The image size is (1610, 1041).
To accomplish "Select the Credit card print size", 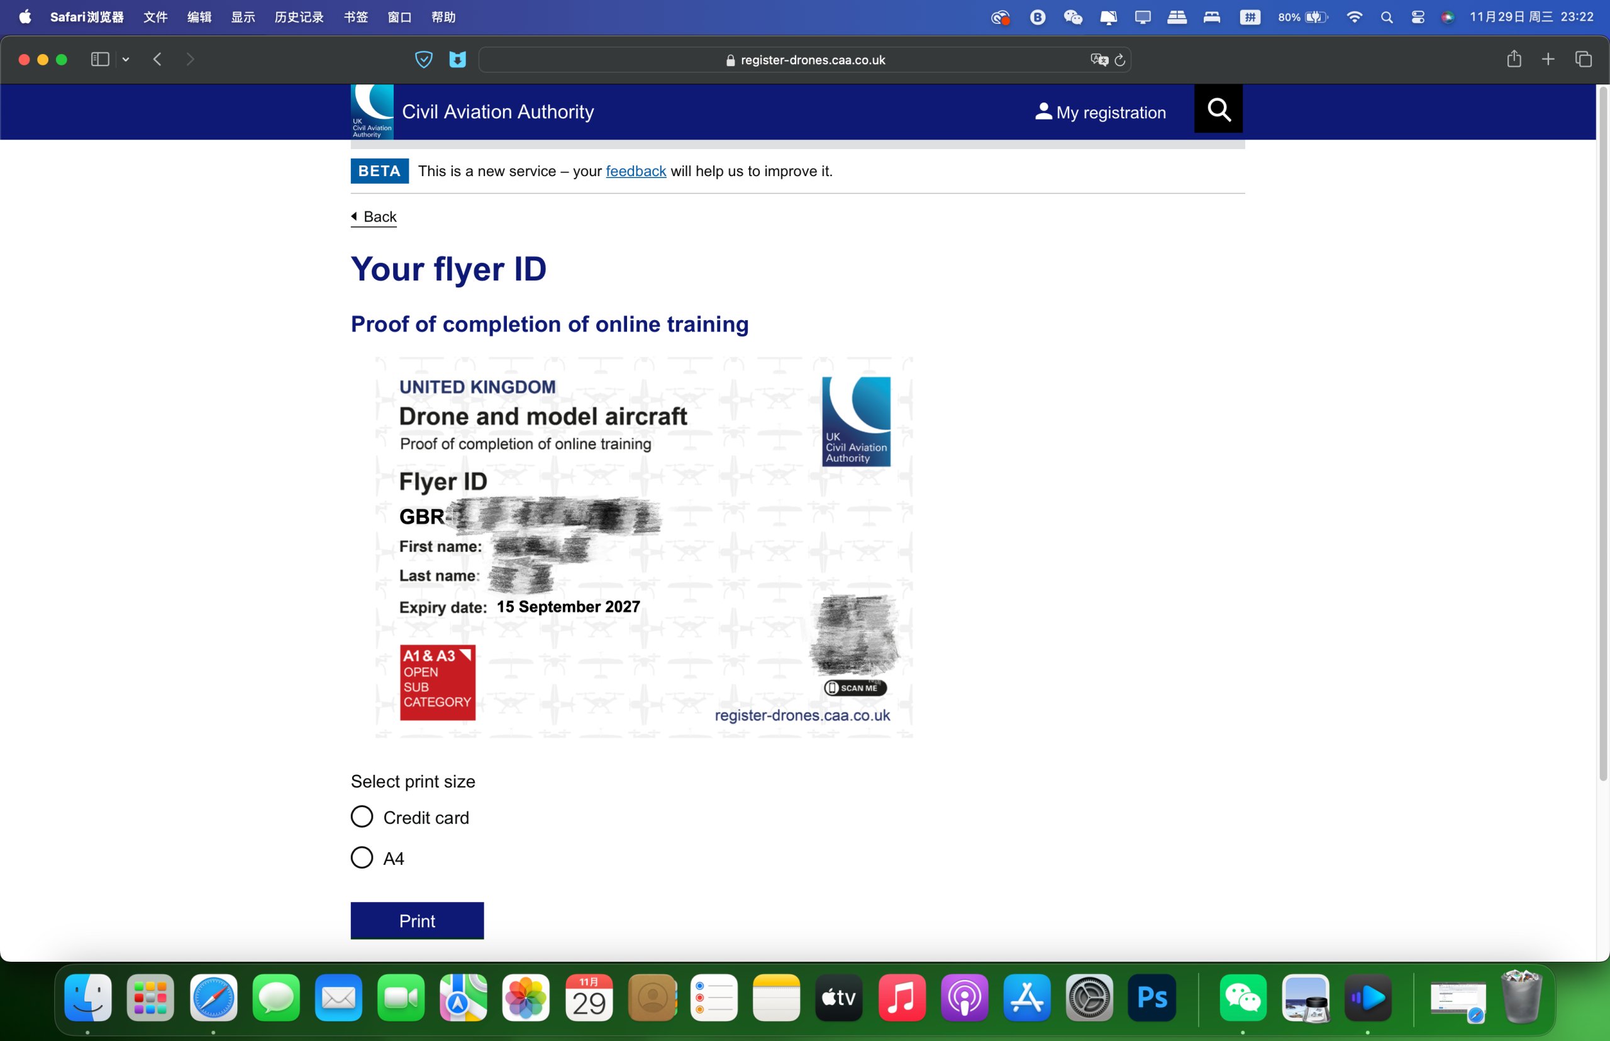I will pos(362,816).
